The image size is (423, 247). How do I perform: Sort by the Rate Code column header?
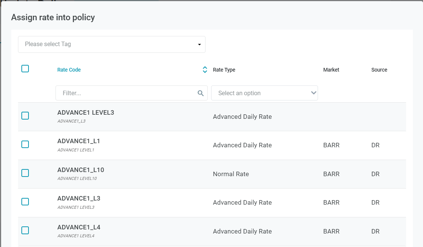point(69,70)
